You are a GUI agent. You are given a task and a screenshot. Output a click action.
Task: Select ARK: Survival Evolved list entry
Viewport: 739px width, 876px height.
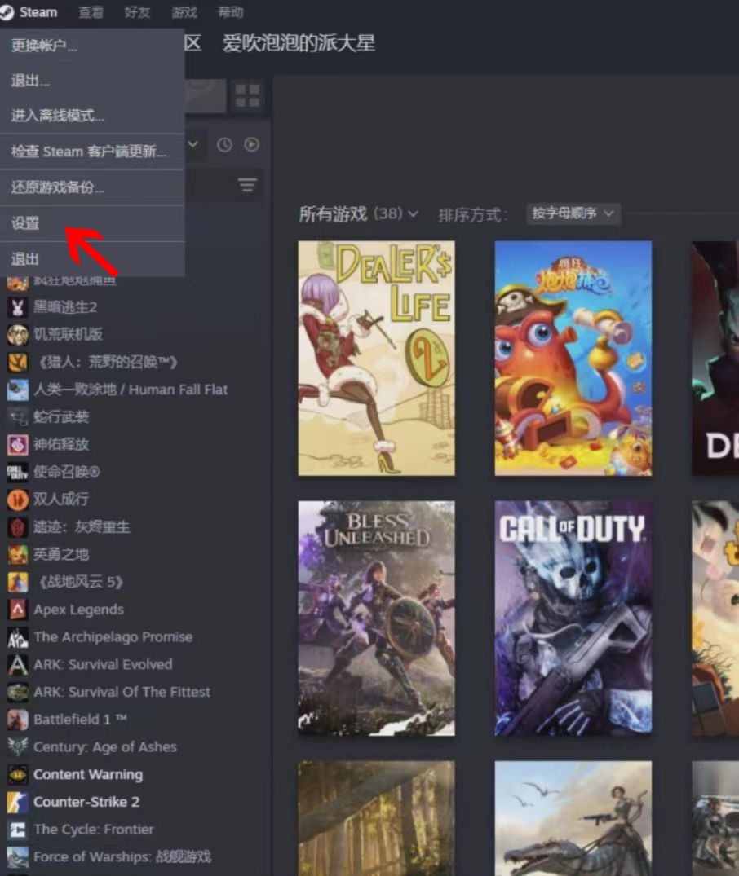pyautogui.click(x=103, y=664)
